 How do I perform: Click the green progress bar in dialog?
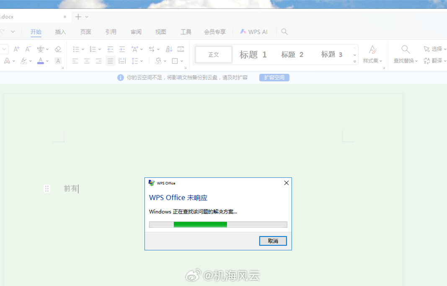[200, 225]
